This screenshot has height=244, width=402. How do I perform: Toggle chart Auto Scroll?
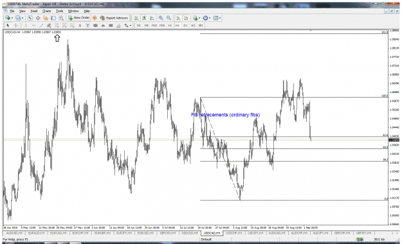tap(178, 18)
